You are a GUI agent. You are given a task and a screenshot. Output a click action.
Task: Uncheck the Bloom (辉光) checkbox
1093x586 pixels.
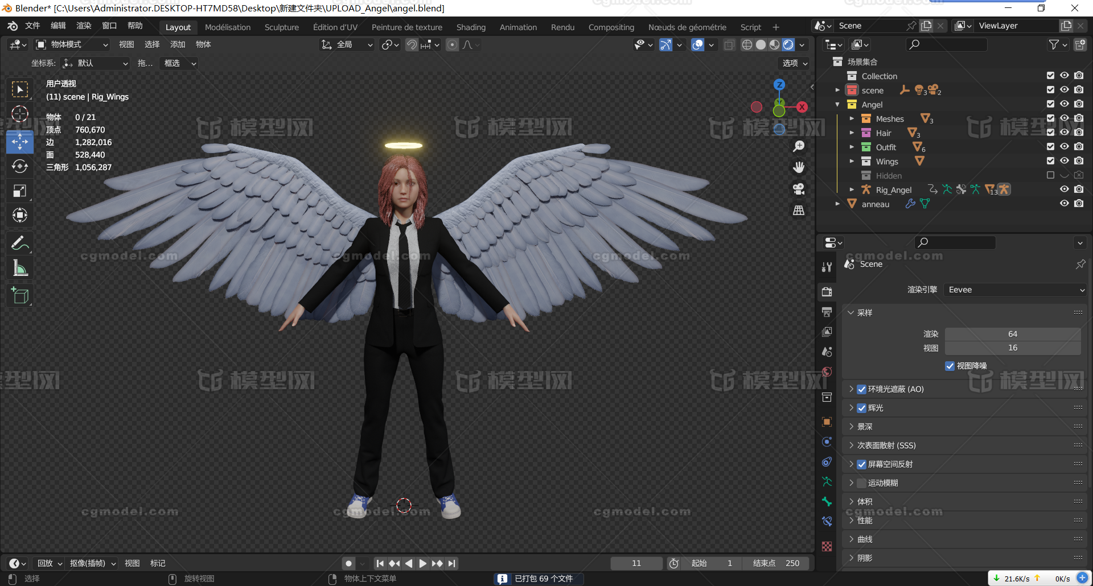862,408
